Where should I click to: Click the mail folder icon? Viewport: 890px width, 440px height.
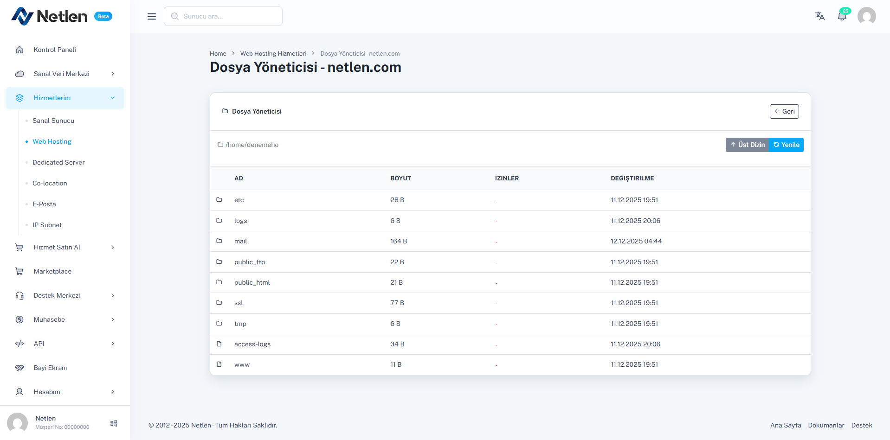pos(219,241)
